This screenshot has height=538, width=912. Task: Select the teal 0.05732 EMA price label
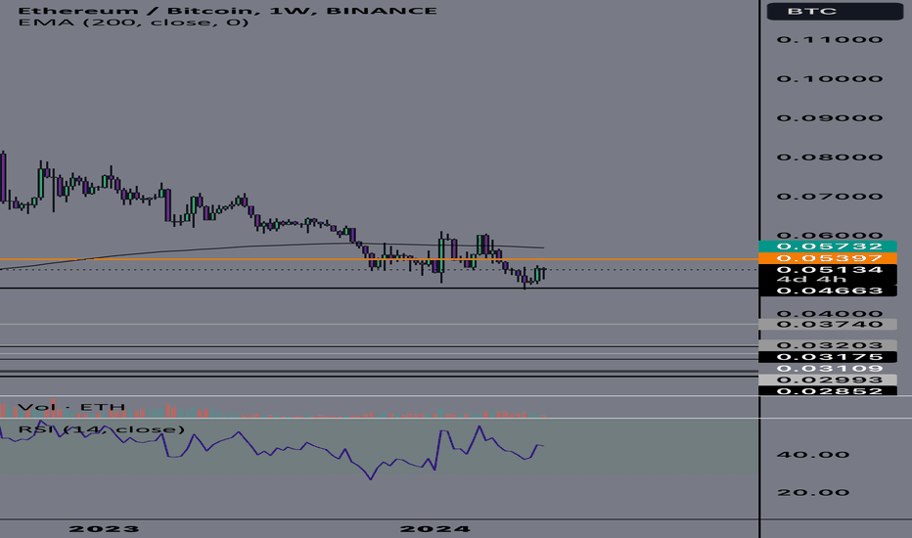828,247
